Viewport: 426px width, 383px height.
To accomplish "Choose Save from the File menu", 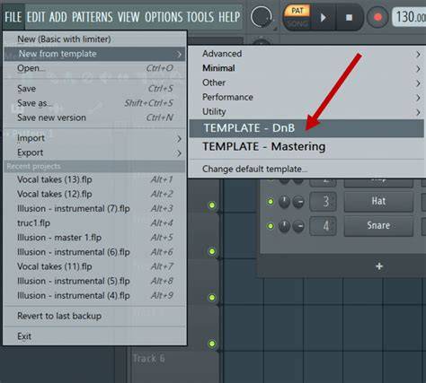I will [94, 89].
